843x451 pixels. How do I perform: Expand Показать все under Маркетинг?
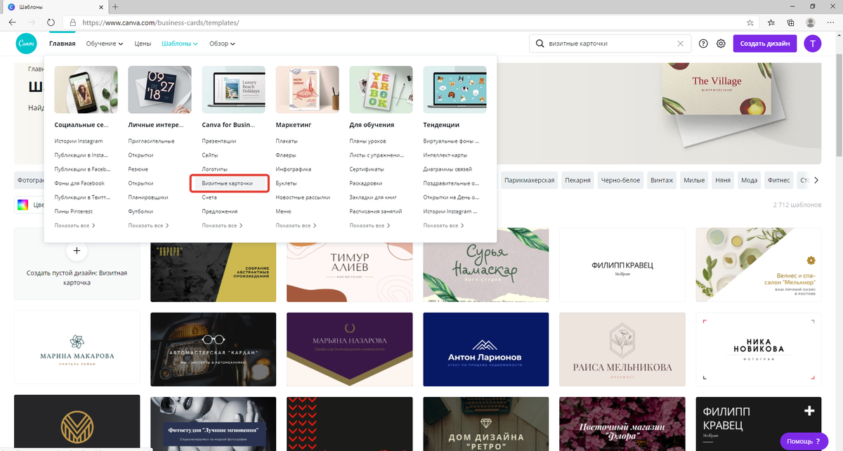point(296,225)
